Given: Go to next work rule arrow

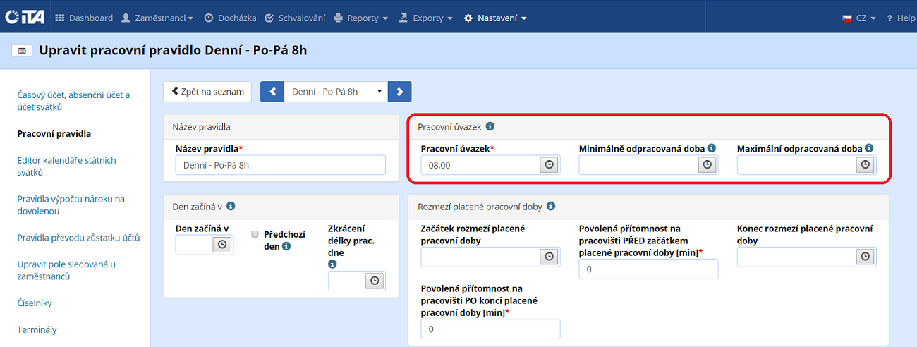Looking at the screenshot, I should 400,92.
